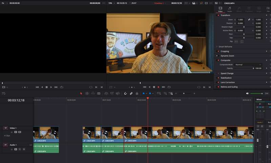Screen dimensions: 271x163
Task: Disable the Composite section toggle
Action: click(218, 60)
